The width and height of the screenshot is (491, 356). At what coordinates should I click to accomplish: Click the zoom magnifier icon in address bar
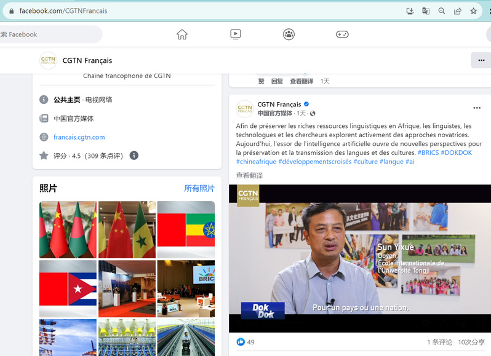(x=442, y=11)
